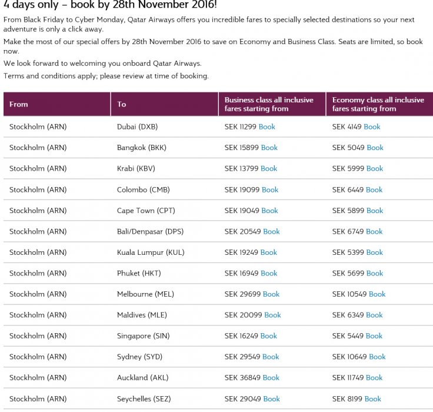Click the Business class fares column header

coord(269,104)
